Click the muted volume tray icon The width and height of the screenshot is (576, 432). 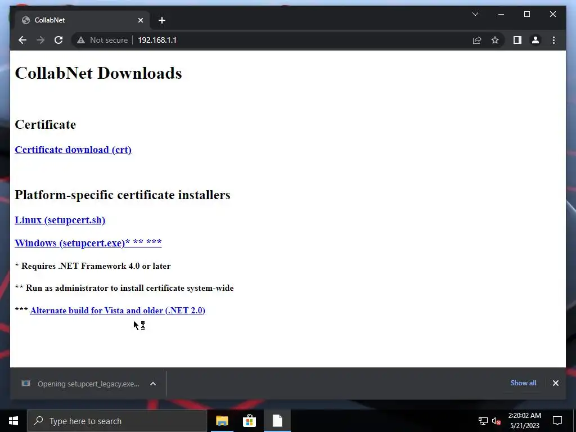pos(496,421)
